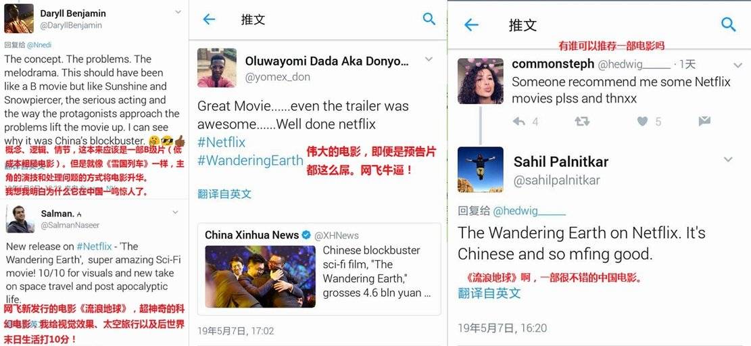Open options chevron on Salman's tweet
The height and width of the screenshot is (346, 751).
(175, 212)
